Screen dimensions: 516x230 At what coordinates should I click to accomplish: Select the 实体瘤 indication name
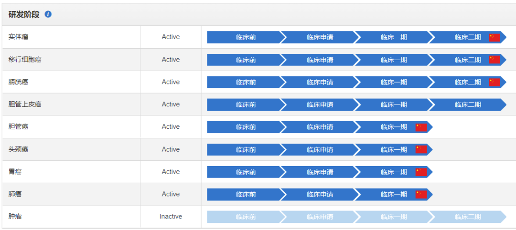[x=19, y=37]
